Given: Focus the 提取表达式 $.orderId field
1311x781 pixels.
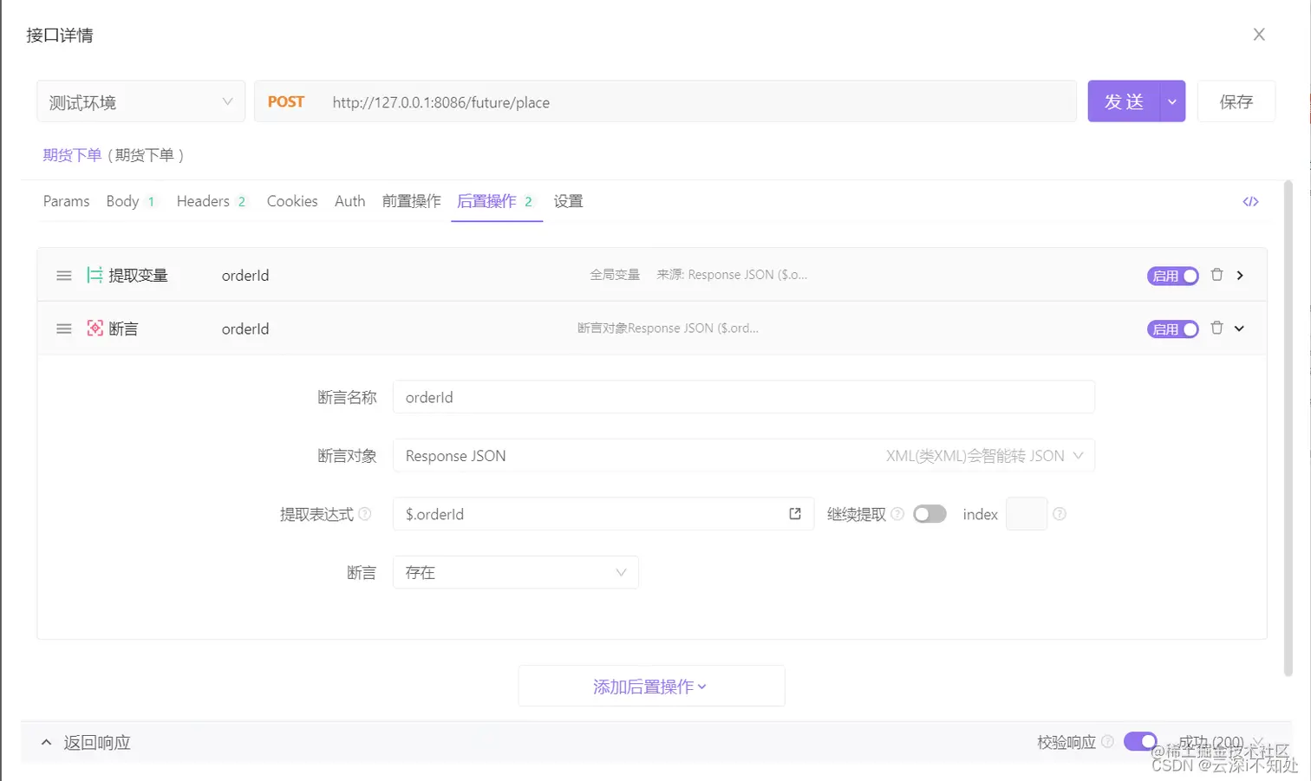Looking at the screenshot, I should coord(603,514).
